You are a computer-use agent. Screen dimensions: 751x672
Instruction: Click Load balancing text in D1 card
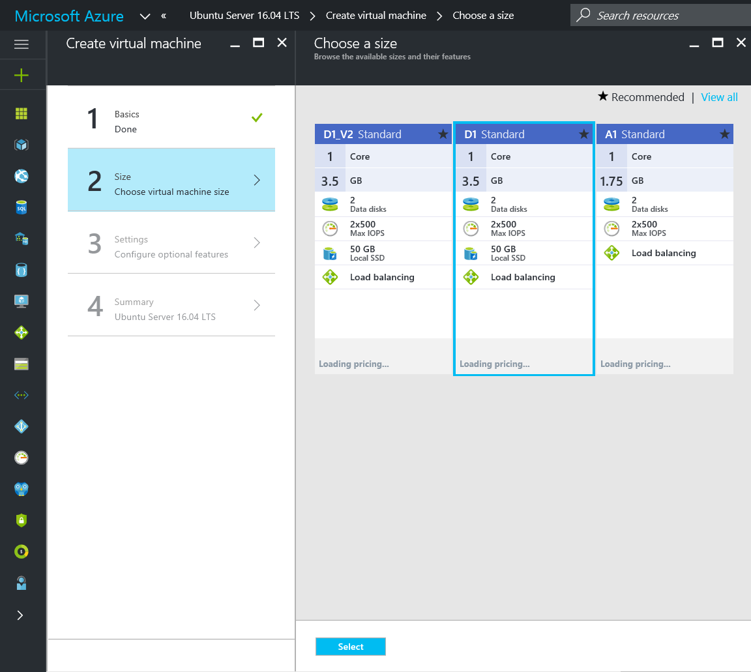click(523, 277)
